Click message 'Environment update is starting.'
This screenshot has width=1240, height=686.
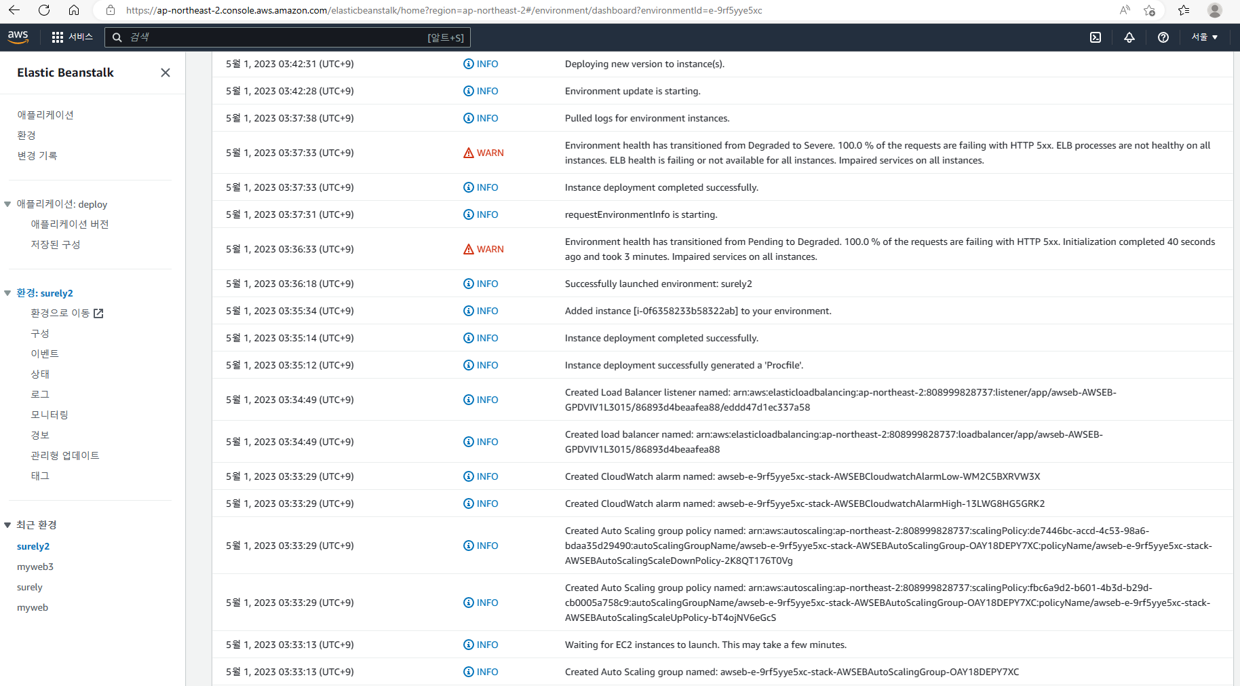tap(633, 91)
